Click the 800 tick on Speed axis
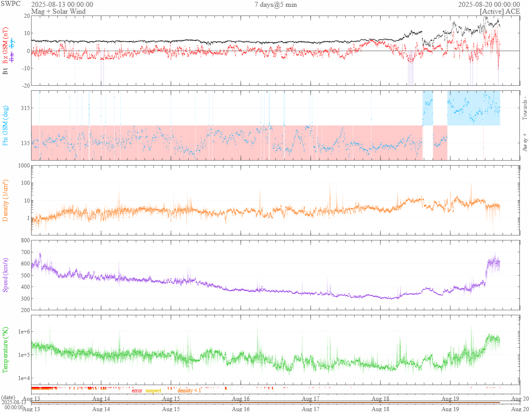529x412 pixels. point(25,240)
